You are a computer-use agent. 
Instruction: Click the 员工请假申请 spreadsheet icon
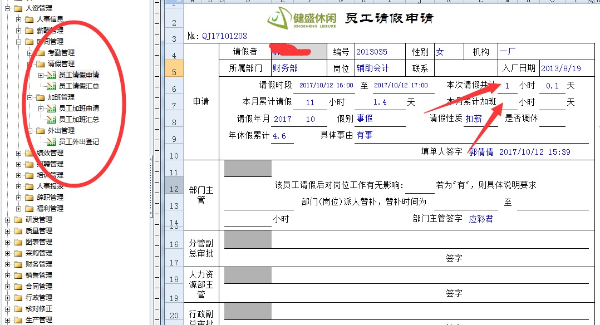coord(51,75)
